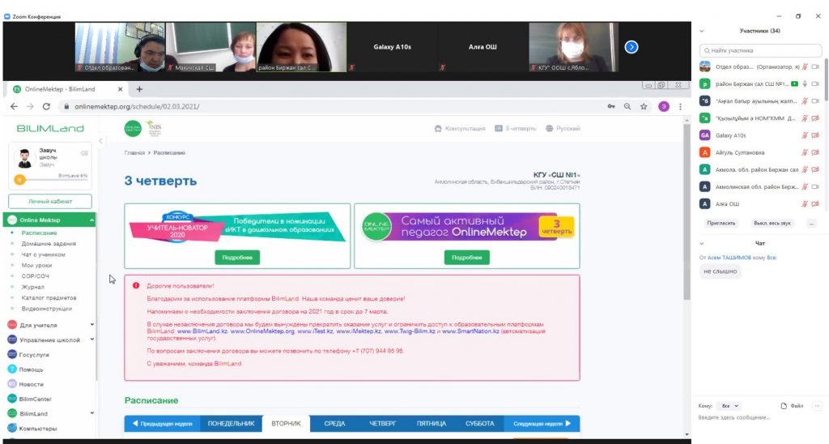Open Чат с учеником in the sidebar

click(44, 254)
